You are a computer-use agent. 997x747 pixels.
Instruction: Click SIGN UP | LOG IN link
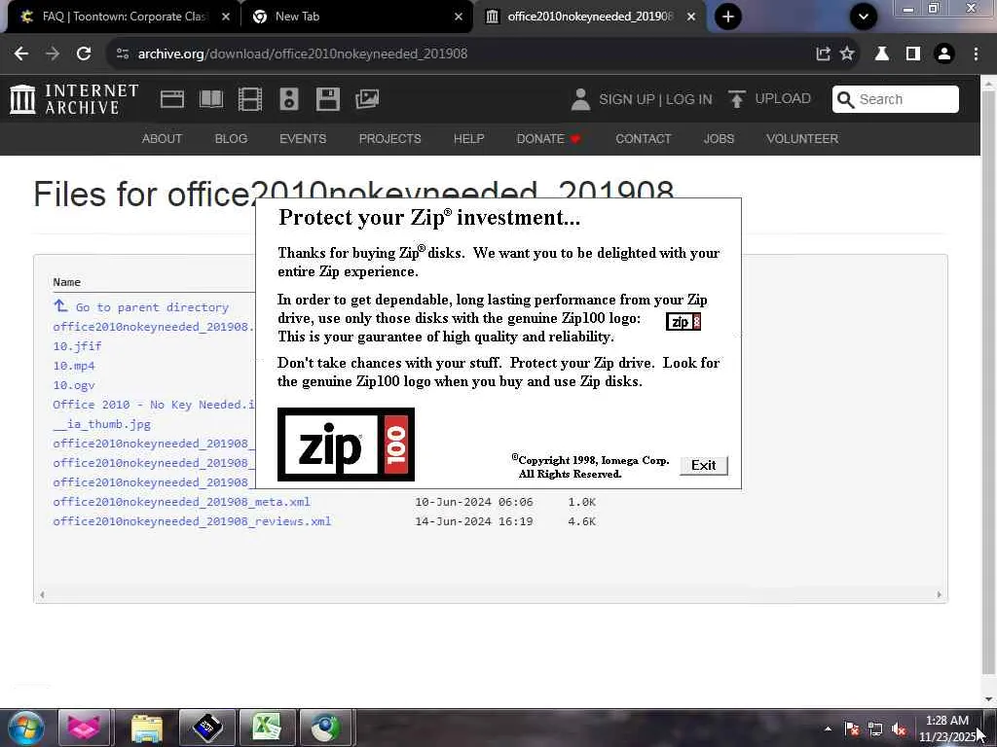(x=655, y=99)
